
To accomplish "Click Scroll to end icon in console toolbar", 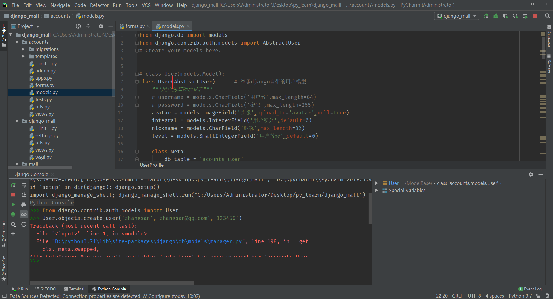I will click(24, 195).
